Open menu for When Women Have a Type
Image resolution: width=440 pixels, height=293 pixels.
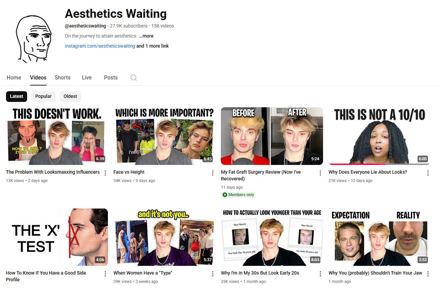pyautogui.click(x=213, y=274)
